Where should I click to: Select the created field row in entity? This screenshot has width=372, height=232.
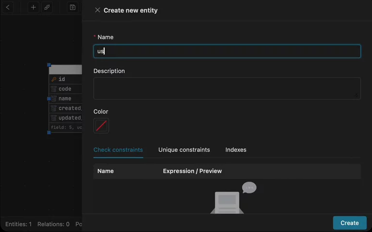(x=65, y=108)
